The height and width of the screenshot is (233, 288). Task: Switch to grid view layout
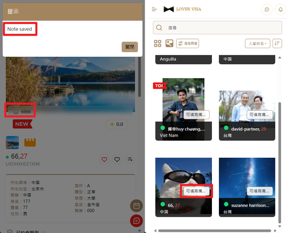point(158,44)
